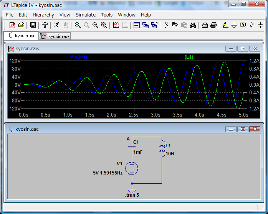268x214 pixels.
Task: Click the V1 voltage source symbol
Action: click(x=132, y=168)
